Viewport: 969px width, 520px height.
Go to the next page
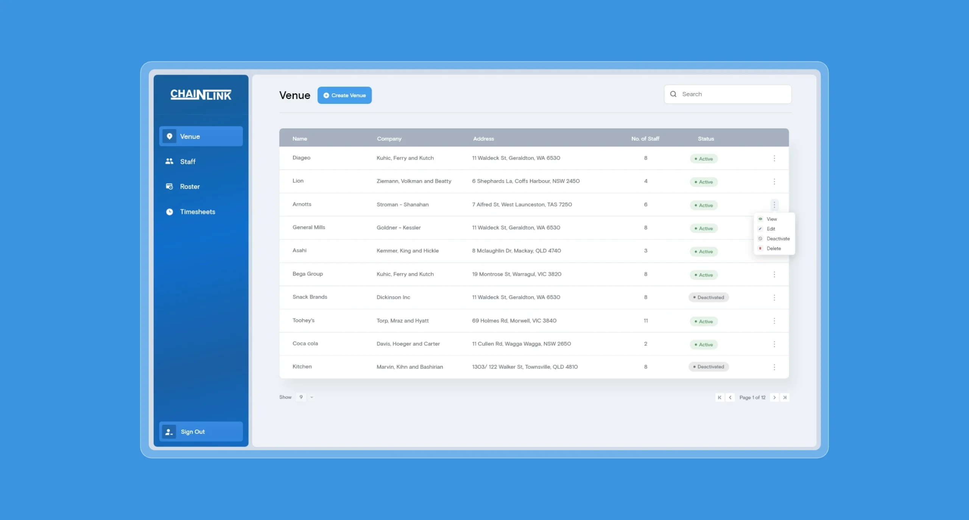(774, 397)
